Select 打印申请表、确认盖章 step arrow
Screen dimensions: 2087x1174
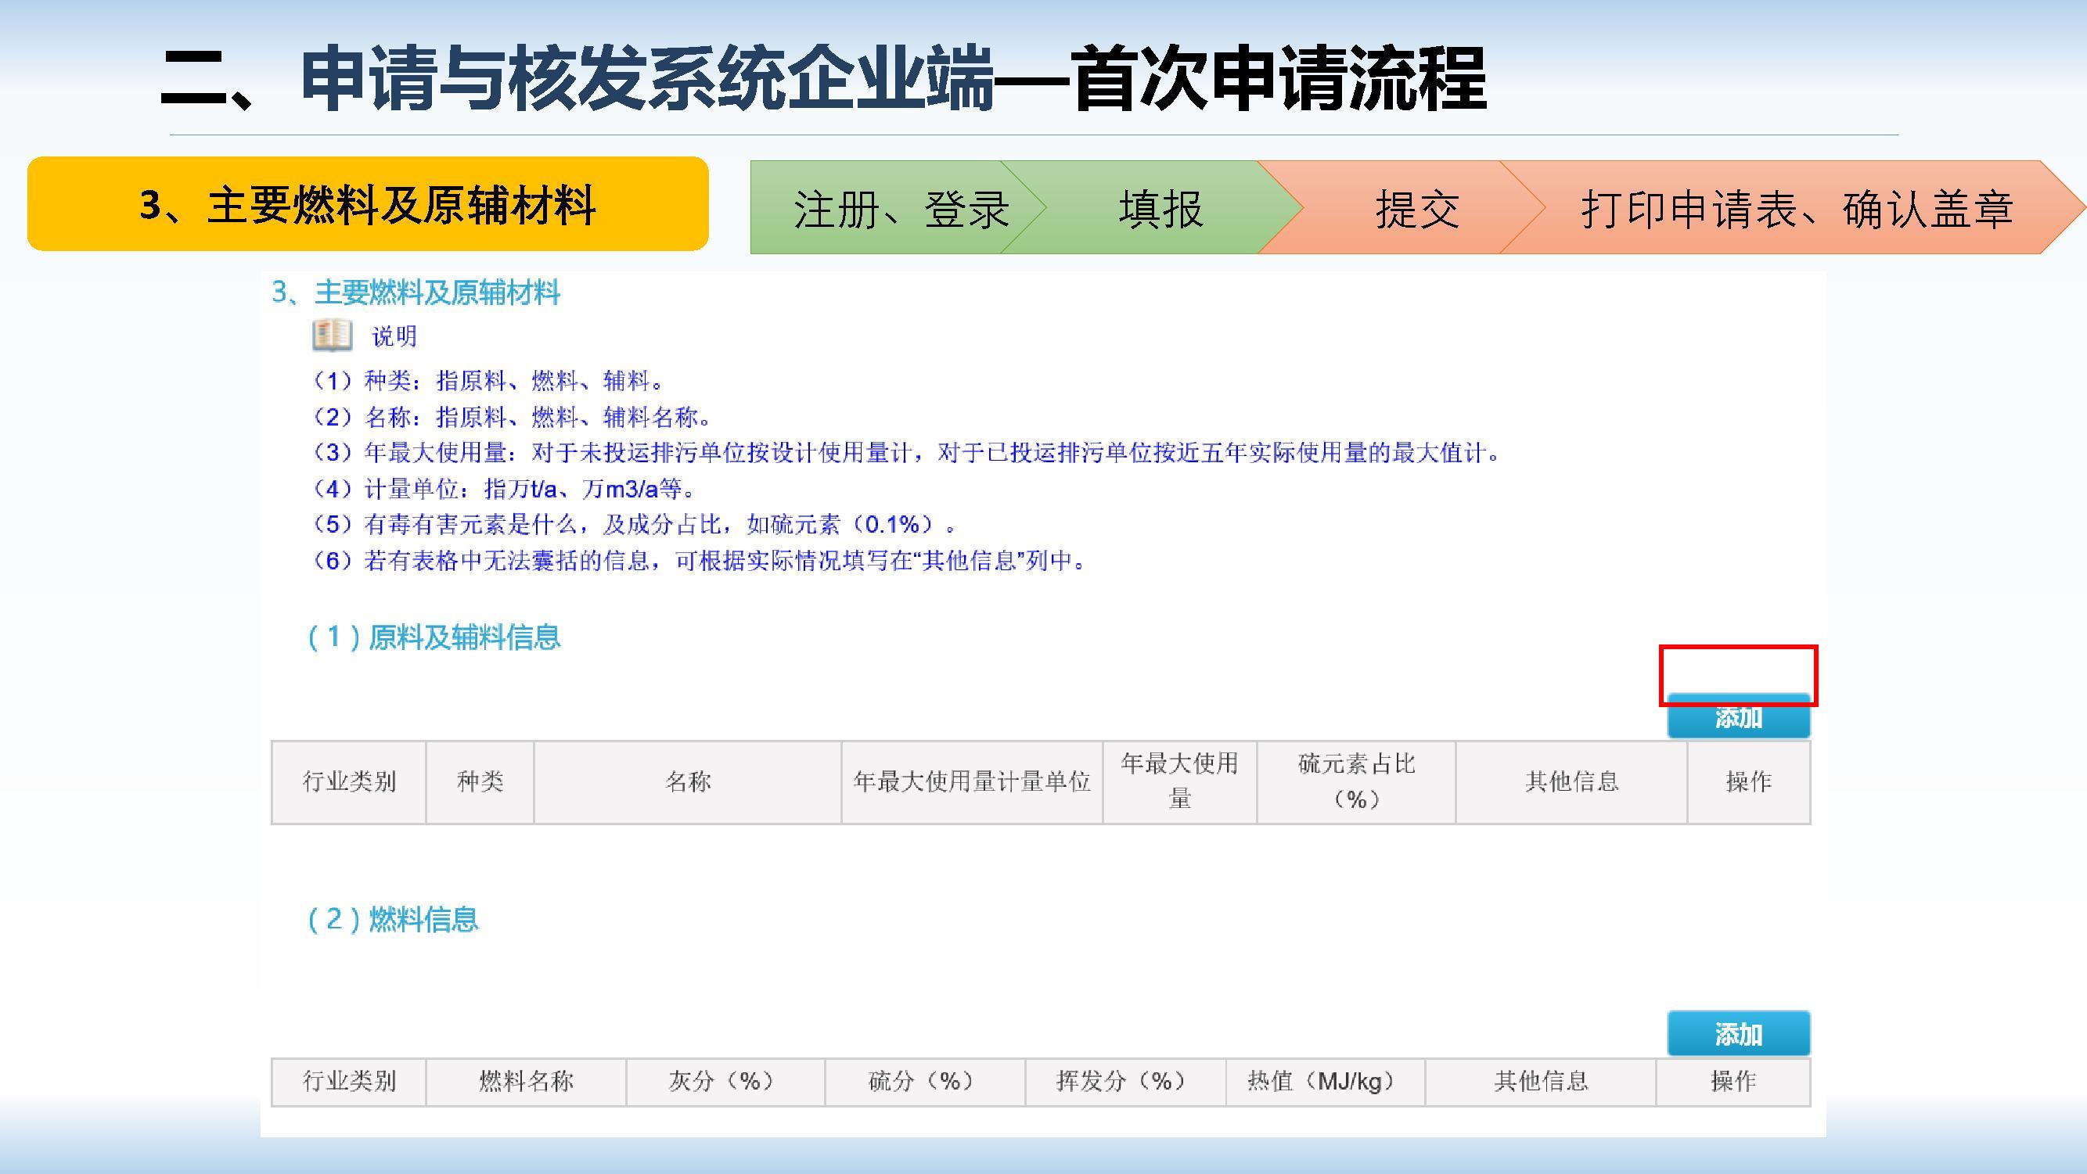[x=1796, y=209]
